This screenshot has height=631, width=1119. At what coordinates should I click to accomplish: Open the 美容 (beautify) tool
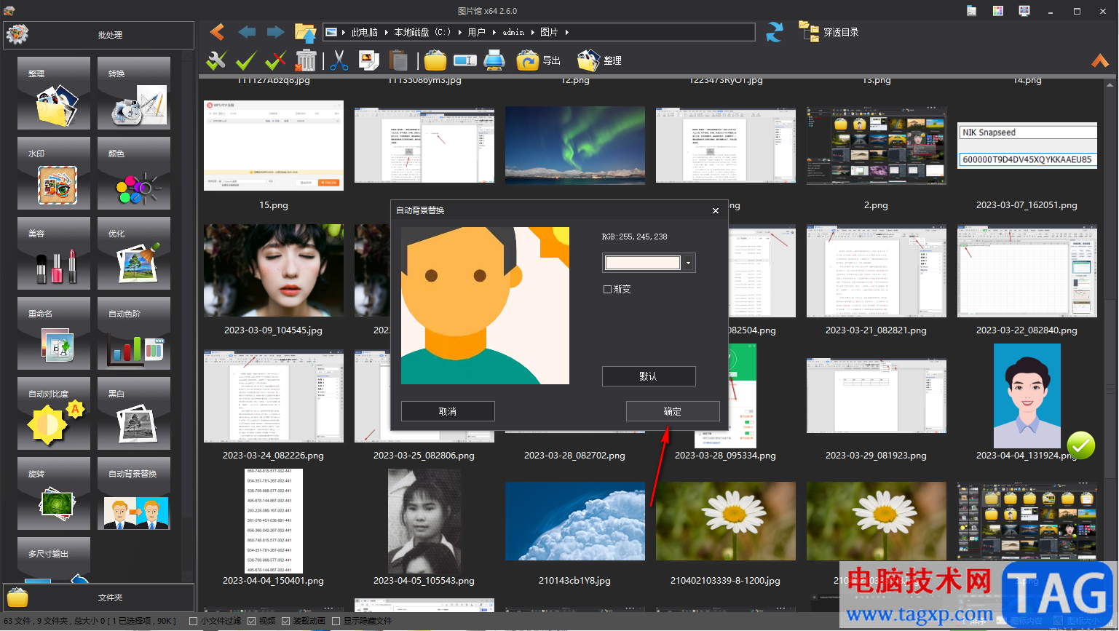click(x=54, y=253)
